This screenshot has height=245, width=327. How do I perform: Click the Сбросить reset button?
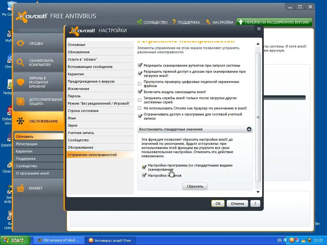click(195, 186)
